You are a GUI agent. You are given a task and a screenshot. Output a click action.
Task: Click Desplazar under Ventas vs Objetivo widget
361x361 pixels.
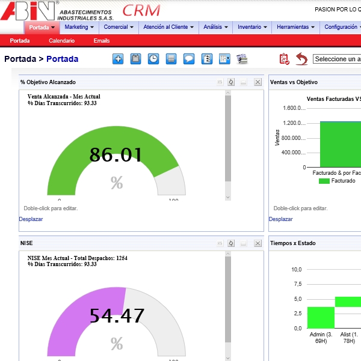[x=281, y=219]
